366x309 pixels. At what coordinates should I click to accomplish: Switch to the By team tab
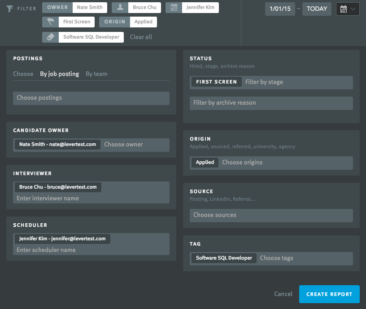click(x=96, y=74)
